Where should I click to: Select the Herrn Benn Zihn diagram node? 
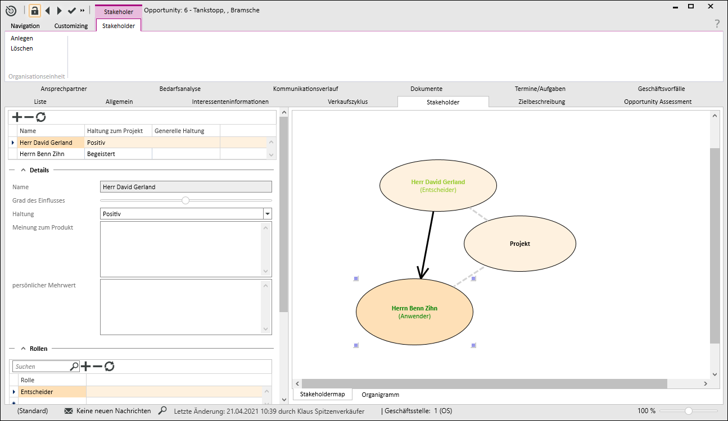415,312
